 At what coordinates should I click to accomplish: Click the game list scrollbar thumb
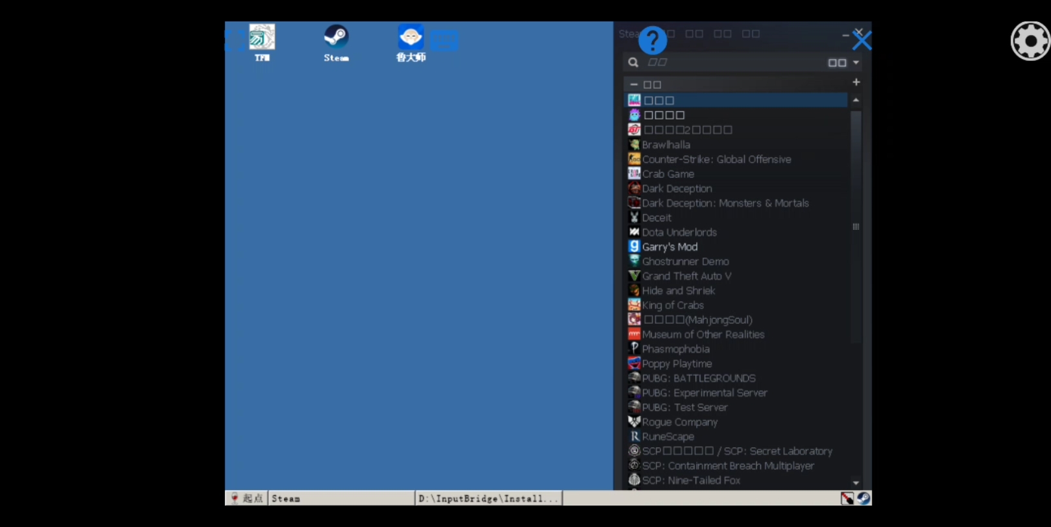(856, 227)
